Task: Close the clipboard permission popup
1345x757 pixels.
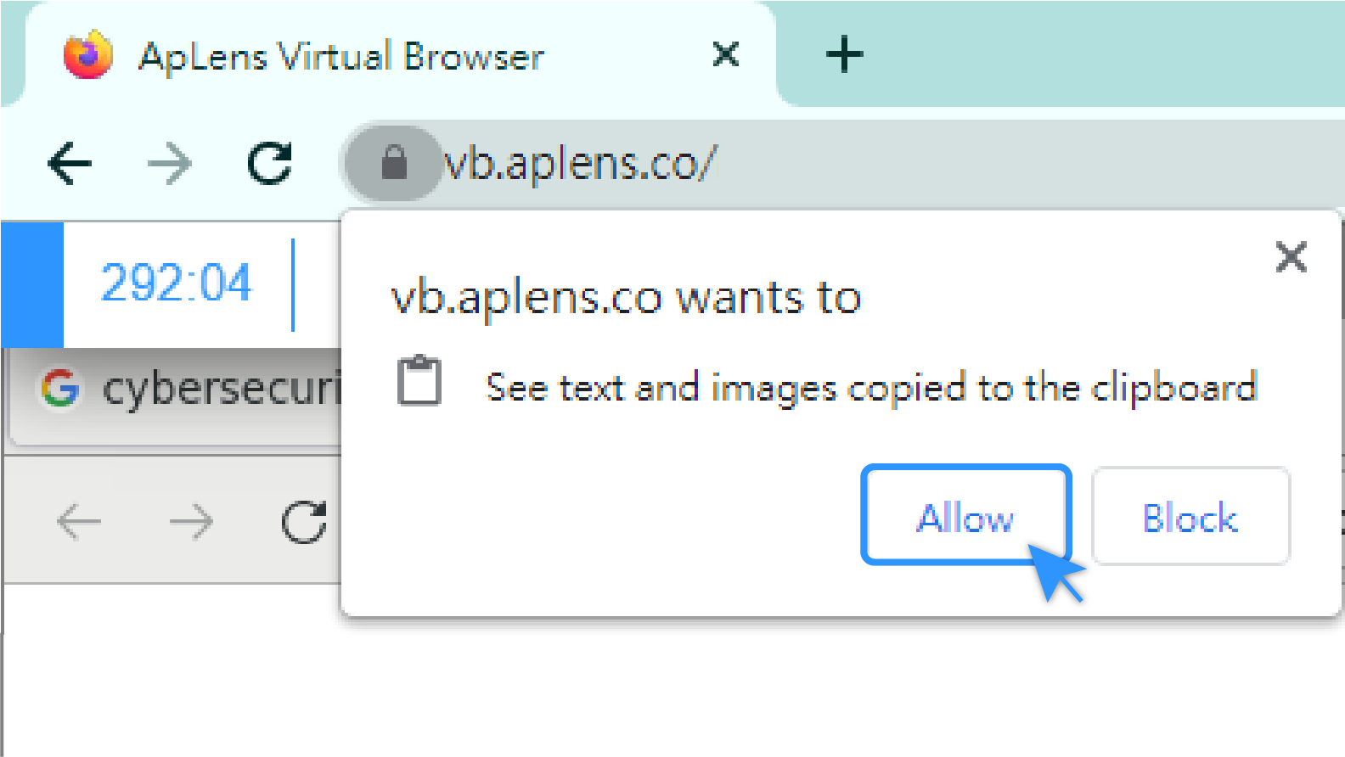Action: click(1291, 255)
